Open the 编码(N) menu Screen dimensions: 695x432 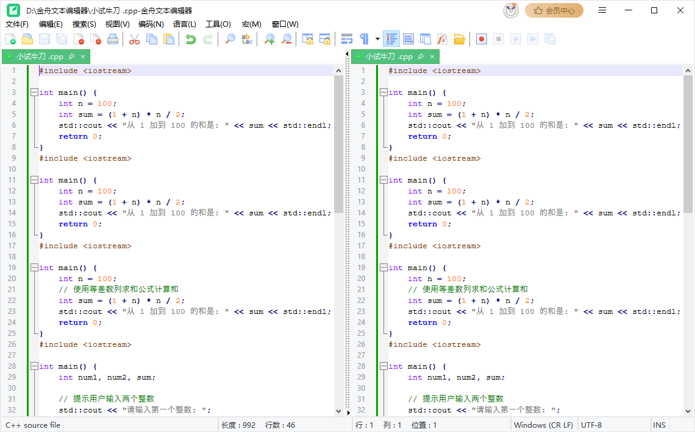[151, 24]
